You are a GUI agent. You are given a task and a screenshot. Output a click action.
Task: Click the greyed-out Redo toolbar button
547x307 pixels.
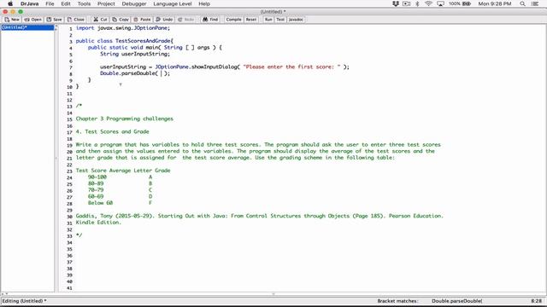pyautogui.click(x=185, y=20)
